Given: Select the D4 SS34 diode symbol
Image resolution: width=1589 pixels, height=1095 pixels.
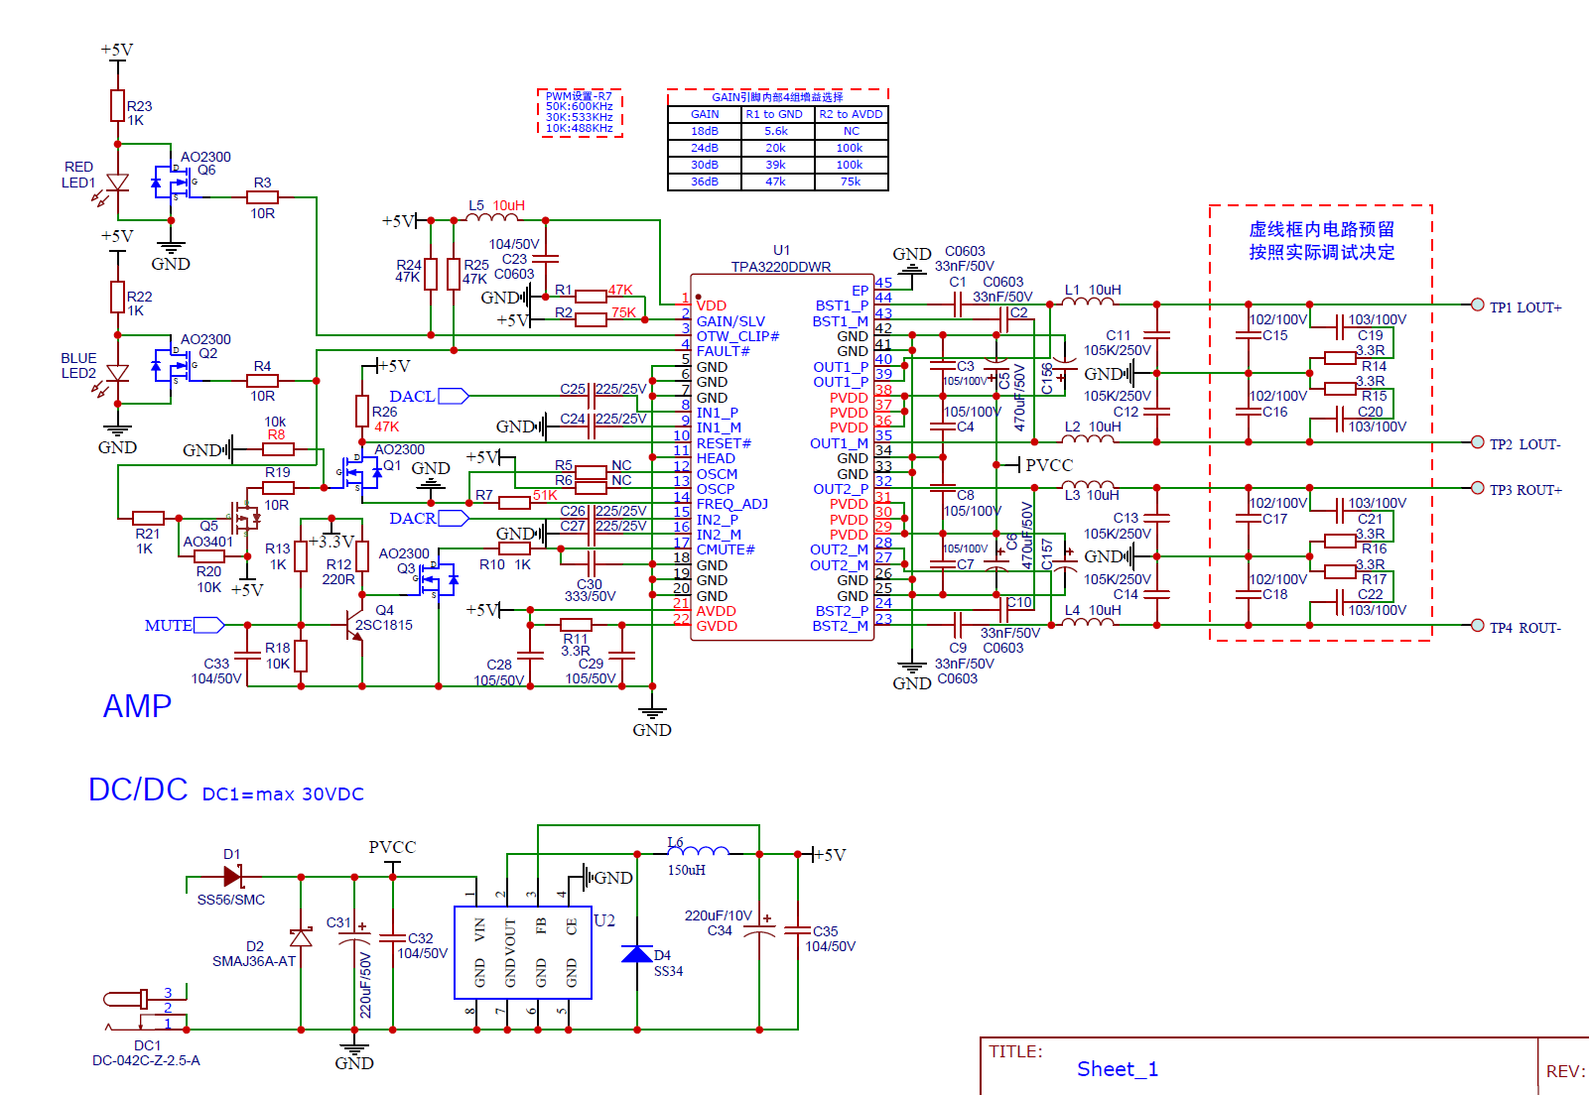Looking at the screenshot, I should (637, 953).
